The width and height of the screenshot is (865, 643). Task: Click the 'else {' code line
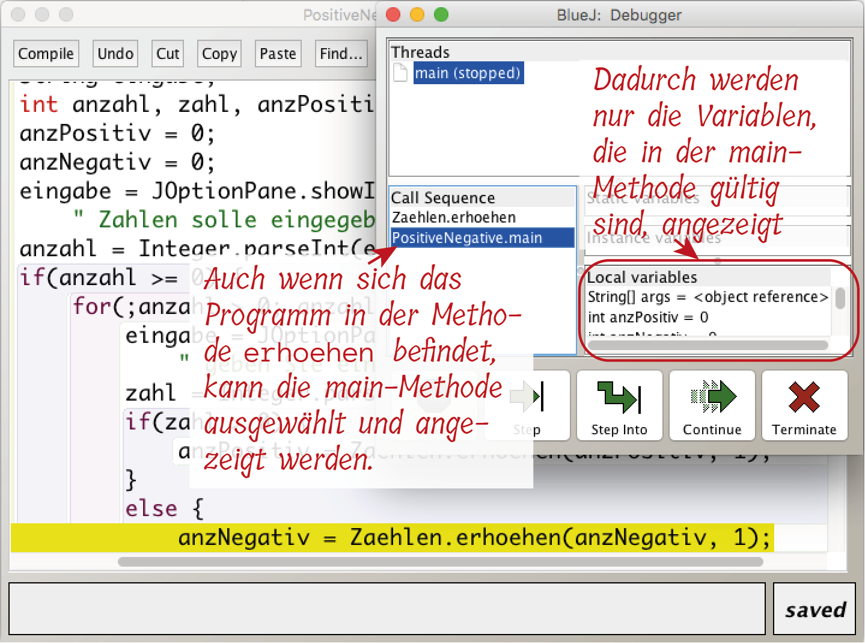coord(165,509)
